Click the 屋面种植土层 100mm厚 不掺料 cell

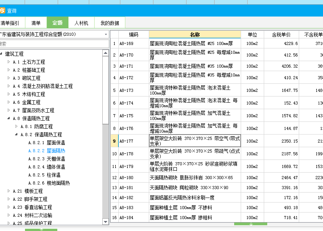tap(195, 208)
